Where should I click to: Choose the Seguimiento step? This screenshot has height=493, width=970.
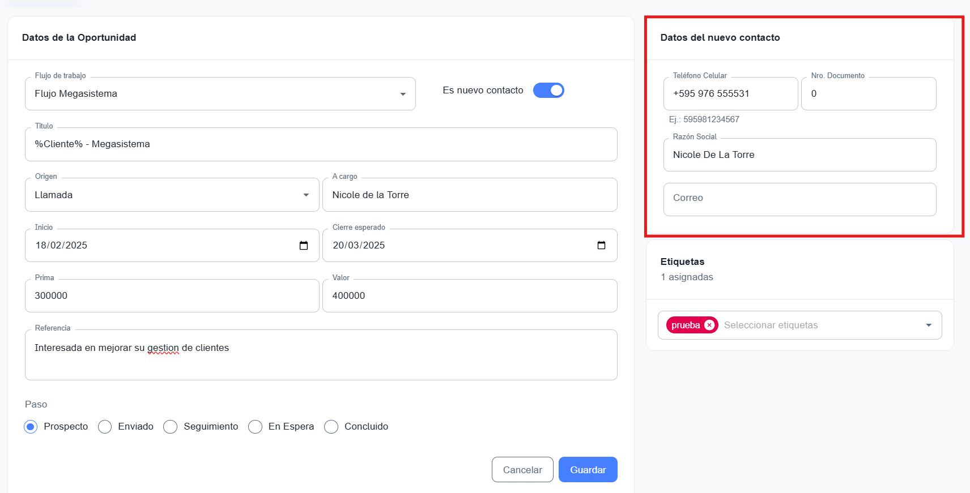[171, 427]
